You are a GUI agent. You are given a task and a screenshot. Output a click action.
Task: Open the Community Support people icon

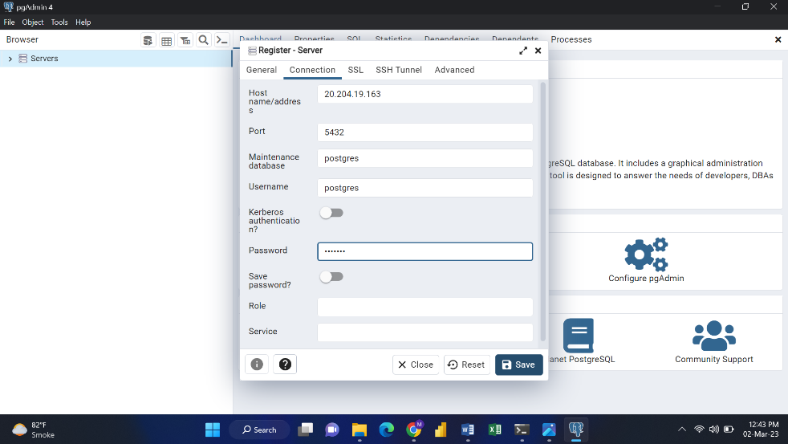[x=714, y=336]
